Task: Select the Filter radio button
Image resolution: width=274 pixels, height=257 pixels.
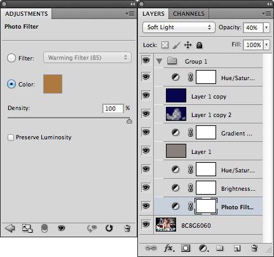Action: [11, 58]
